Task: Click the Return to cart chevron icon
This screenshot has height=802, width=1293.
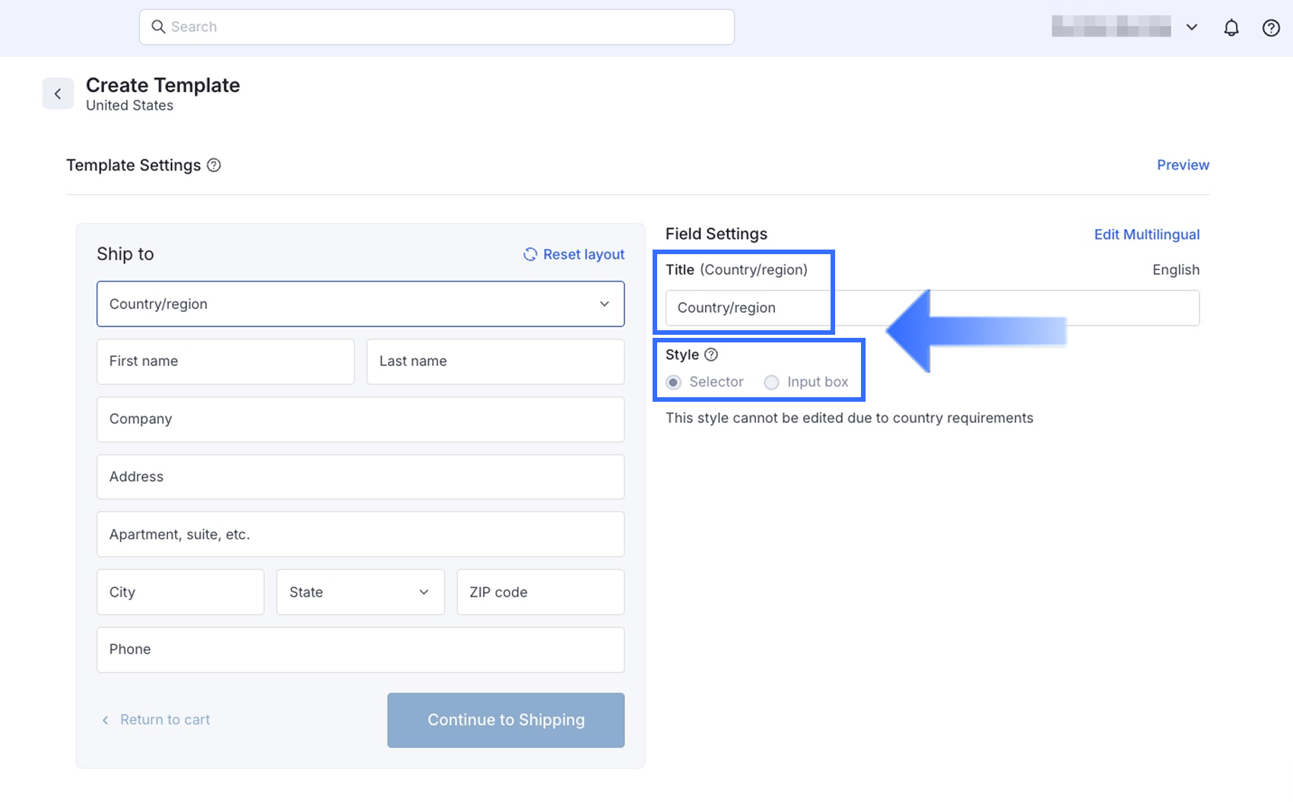Action: coord(106,720)
